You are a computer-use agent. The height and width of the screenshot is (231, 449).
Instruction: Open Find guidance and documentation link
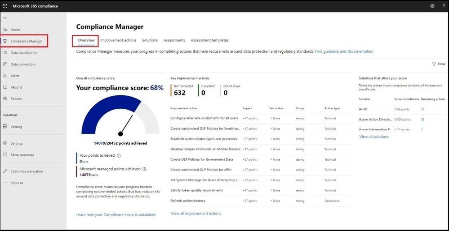click(344, 51)
